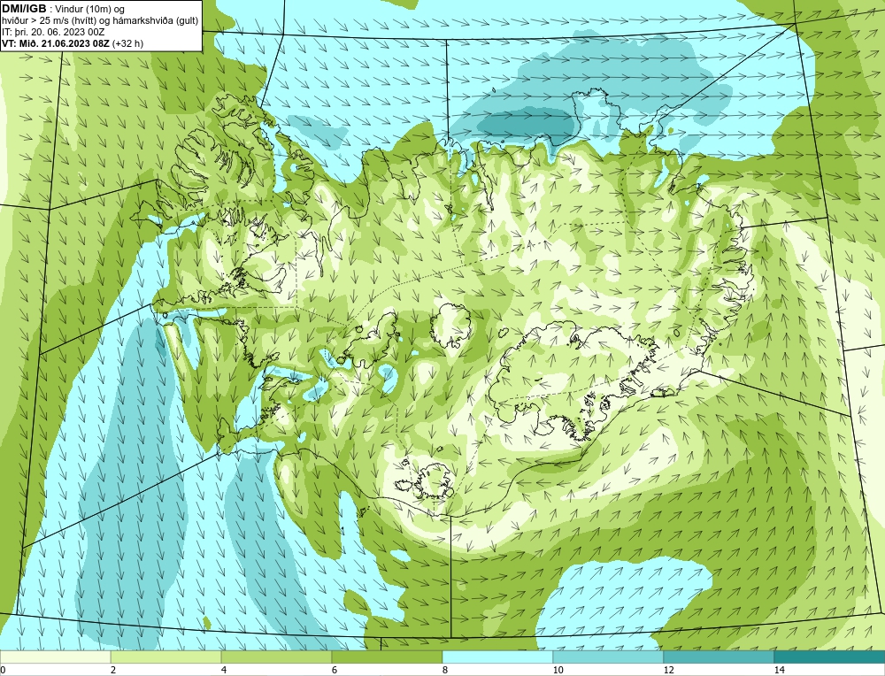Image resolution: width=885 pixels, height=676 pixels.
Task: Click the legend value '4'
Action: point(224,670)
